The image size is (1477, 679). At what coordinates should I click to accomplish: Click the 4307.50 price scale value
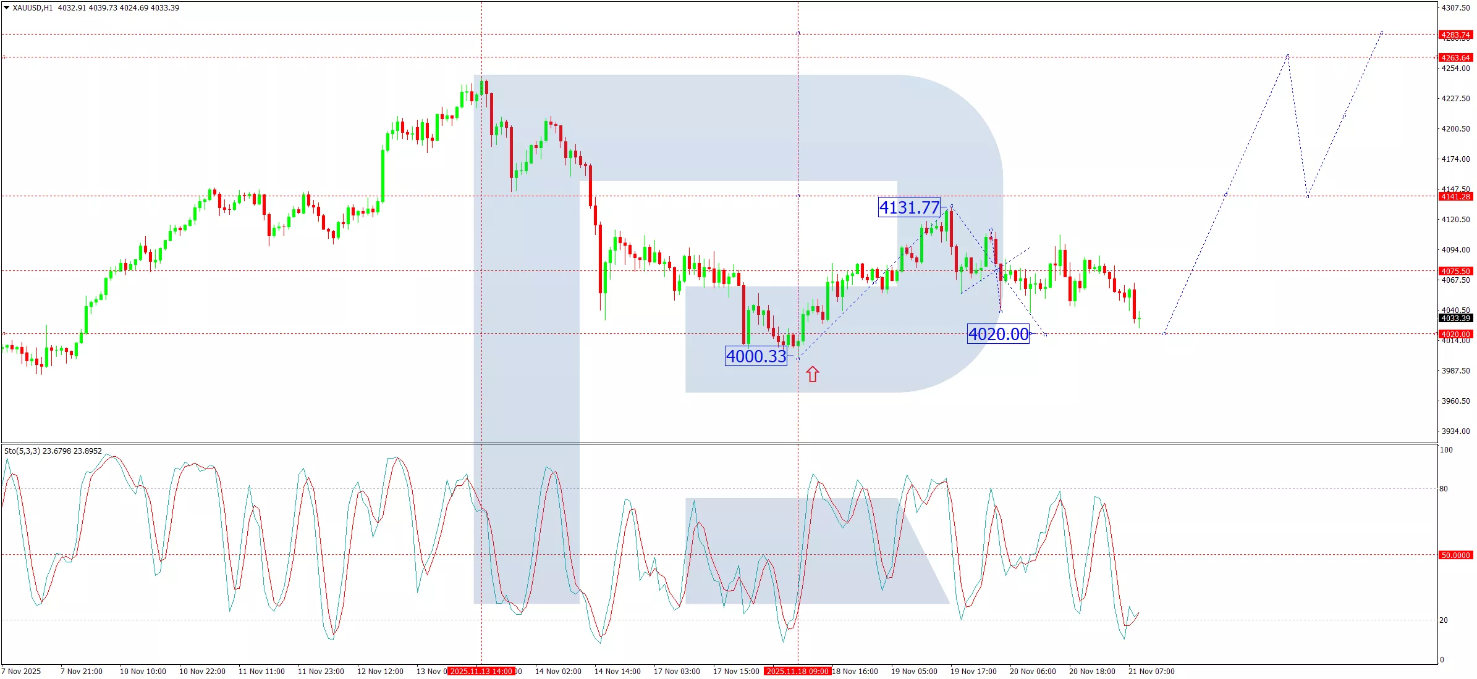1455,8
